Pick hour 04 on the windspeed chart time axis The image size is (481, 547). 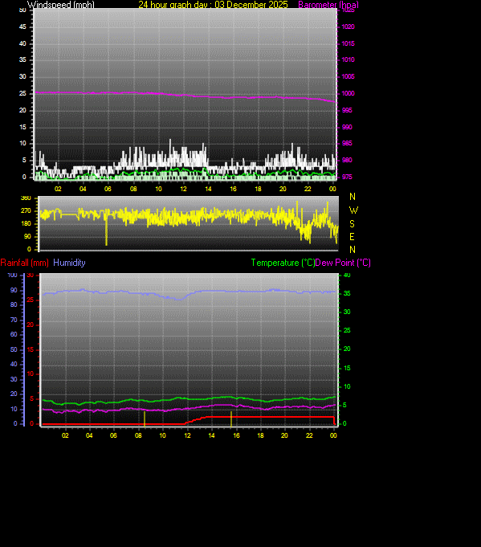pyautogui.click(x=83, y=189)
